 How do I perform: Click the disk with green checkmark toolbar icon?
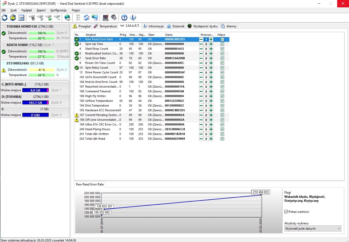[x=49, y=18]
